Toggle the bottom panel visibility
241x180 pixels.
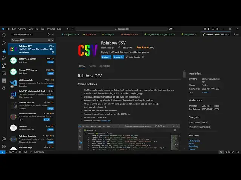[213, 29]
